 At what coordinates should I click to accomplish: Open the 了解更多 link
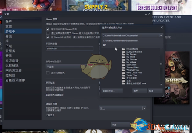pos(50,115)
